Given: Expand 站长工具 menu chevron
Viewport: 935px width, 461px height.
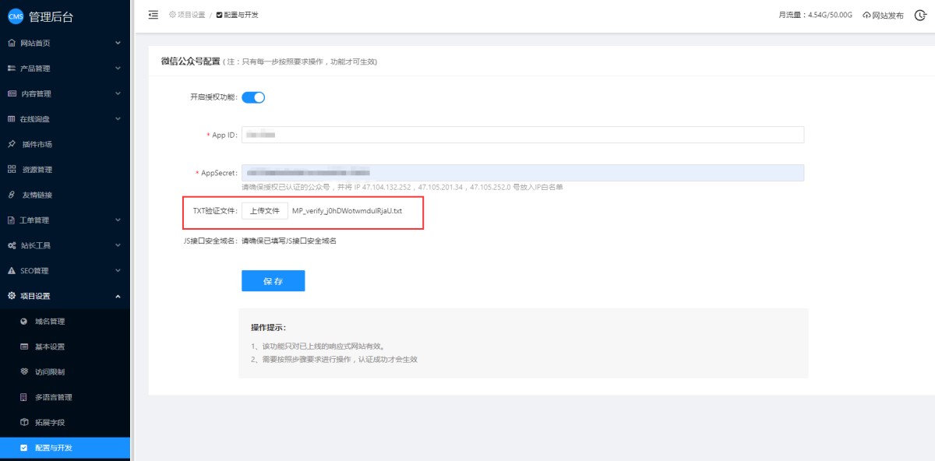Looking at the screenshot, I should click(x=118, y=245).
